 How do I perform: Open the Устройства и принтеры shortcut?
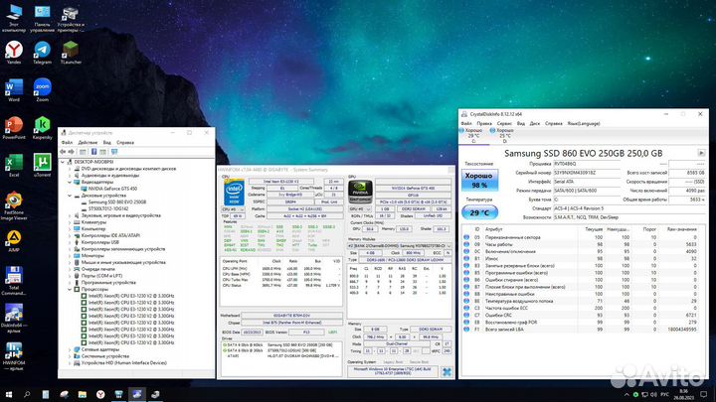click(x=71, y=18)
